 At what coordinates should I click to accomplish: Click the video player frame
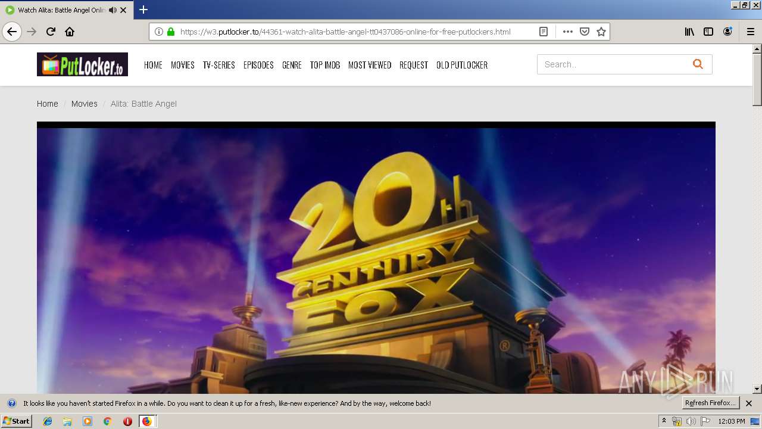pos(376,257)
